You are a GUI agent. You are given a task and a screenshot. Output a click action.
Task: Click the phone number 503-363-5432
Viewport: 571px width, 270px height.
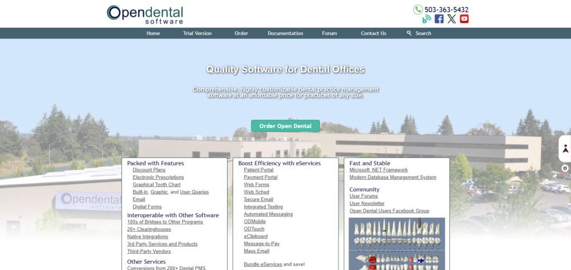pos(447,10)
